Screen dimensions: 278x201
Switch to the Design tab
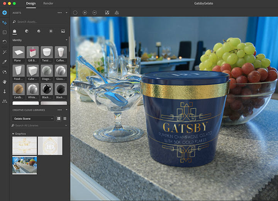(31, 3)
